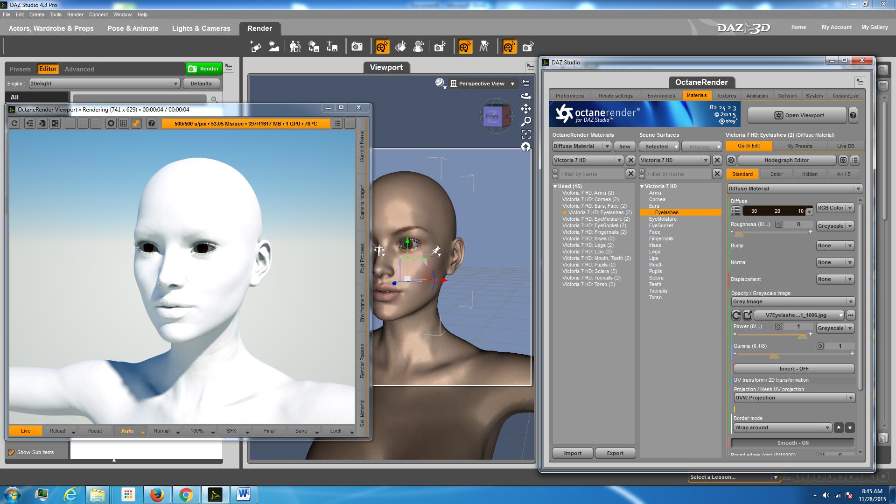The image size is (896, 504).
Task: Switch to the Rendersettings tab
Action: click(x=616, y=96)
